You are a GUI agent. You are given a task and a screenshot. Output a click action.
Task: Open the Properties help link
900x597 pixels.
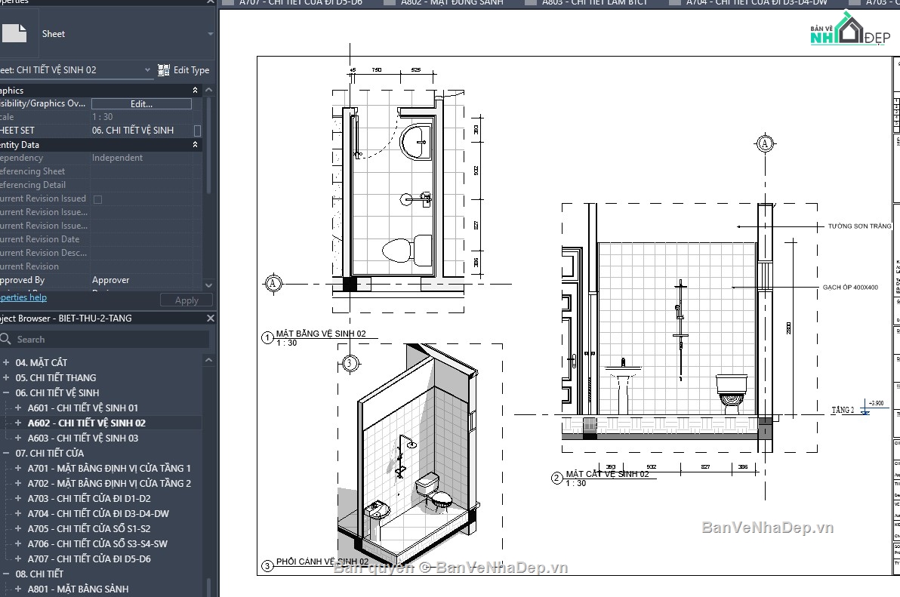(x=23, y=297)
